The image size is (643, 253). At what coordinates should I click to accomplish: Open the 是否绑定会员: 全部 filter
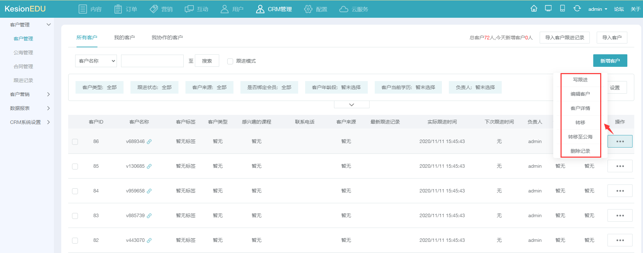point(269,87)
